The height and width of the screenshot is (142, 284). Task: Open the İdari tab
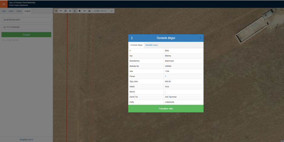pos(4,11)
